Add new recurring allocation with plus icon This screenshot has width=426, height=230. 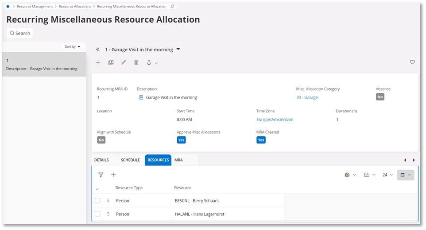[98, 63]
